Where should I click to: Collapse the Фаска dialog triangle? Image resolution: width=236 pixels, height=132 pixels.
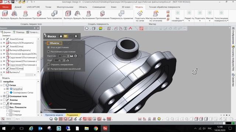click(45, 36)
